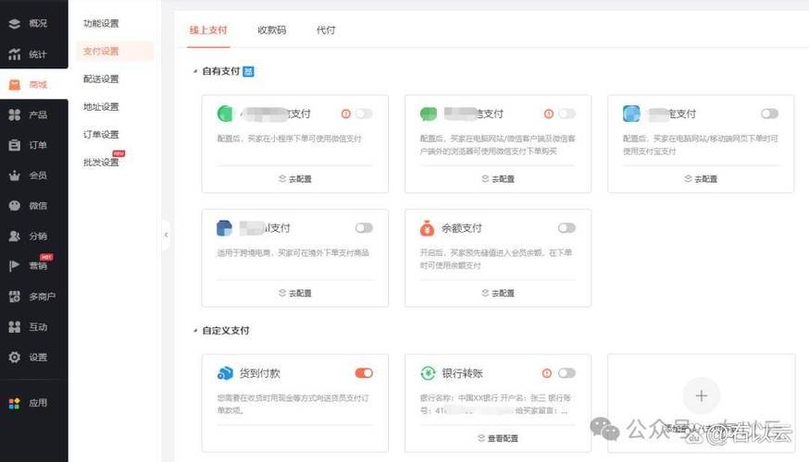Toggle the first mini-program payment switch

tap(364, 114)
